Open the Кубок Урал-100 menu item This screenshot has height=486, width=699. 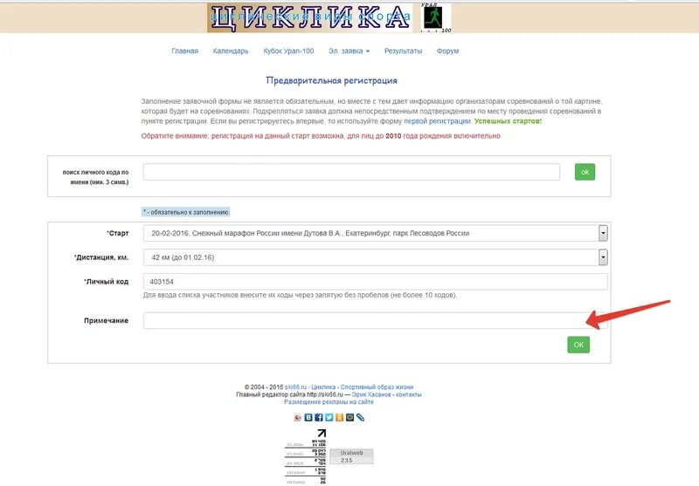click(x=288, y=51)
